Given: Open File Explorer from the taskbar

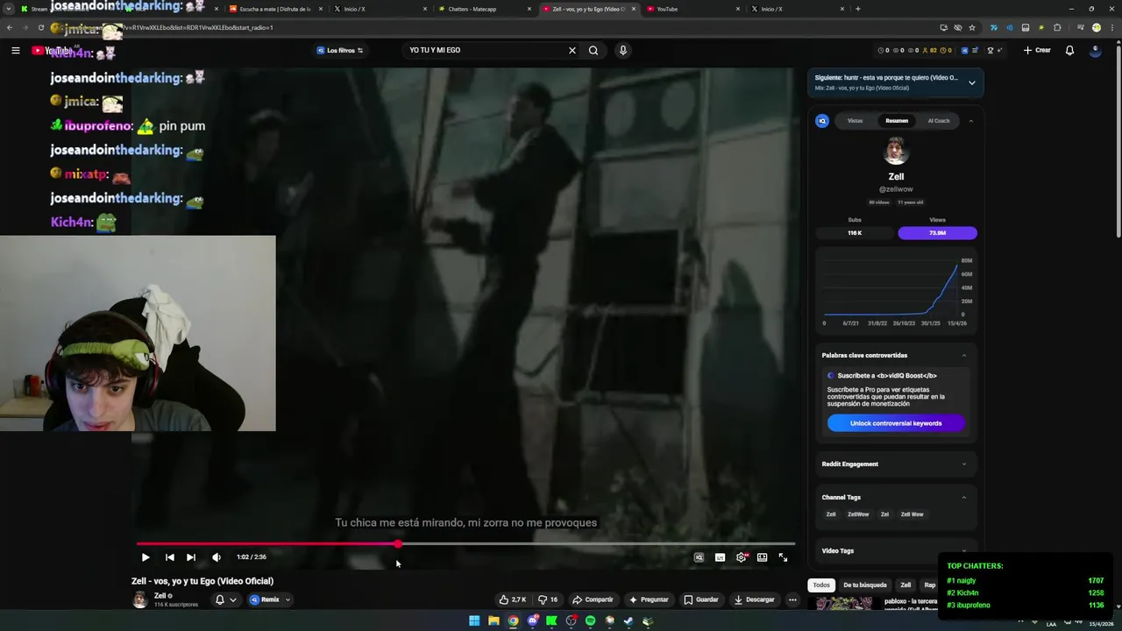Looking at the screenshot, I should click(x=494, y=620).
